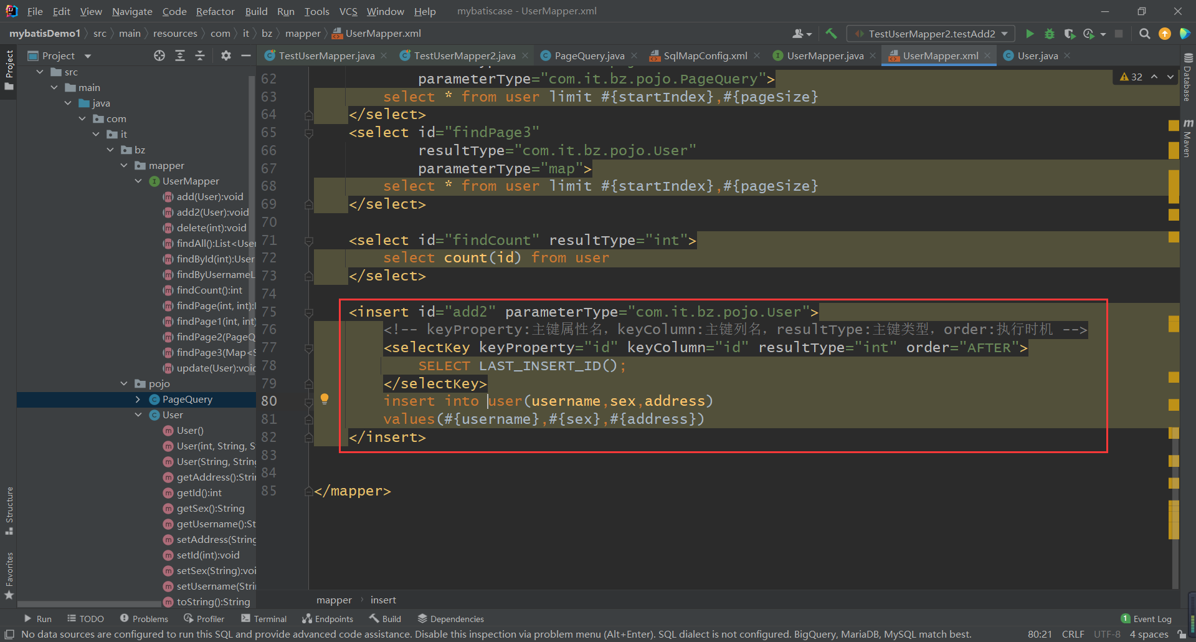This screenshot has width=1196, height=642.
Task: Collapse the pojo folder in tree
Action: (124, 384)
